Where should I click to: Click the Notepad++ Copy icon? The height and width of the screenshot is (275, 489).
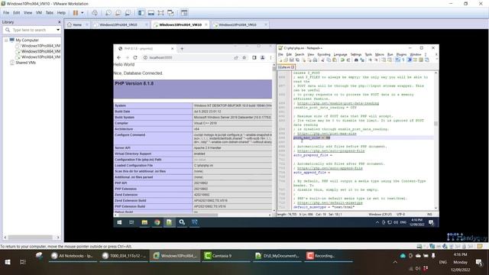click(329, 60)
